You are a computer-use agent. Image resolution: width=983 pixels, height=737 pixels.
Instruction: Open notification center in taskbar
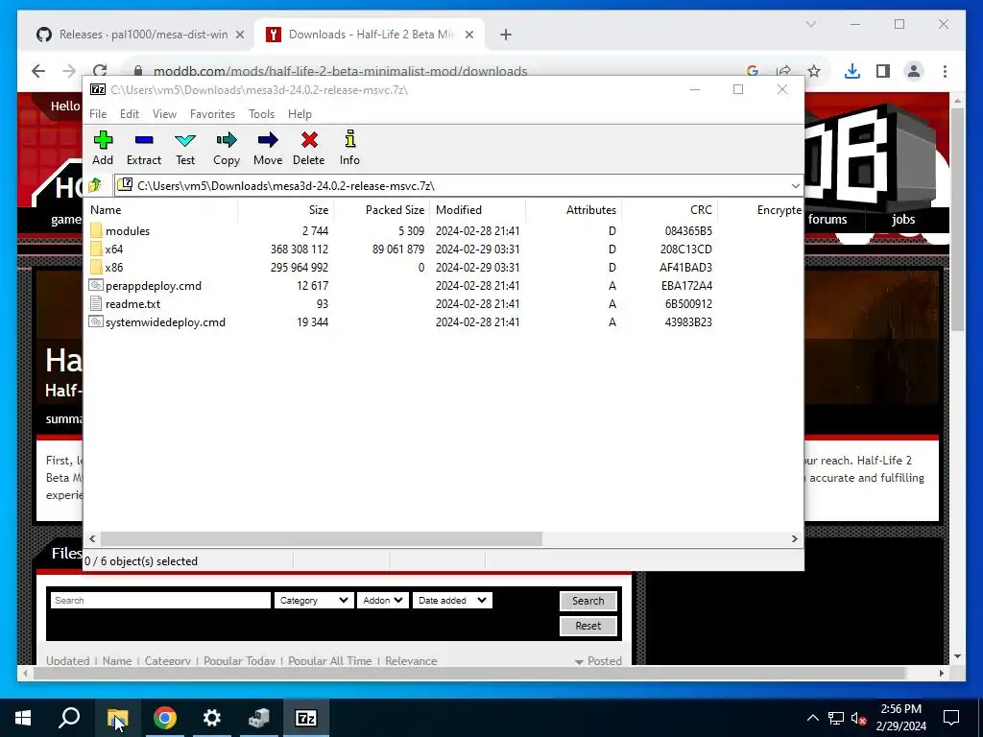click(x=951, y=718)
